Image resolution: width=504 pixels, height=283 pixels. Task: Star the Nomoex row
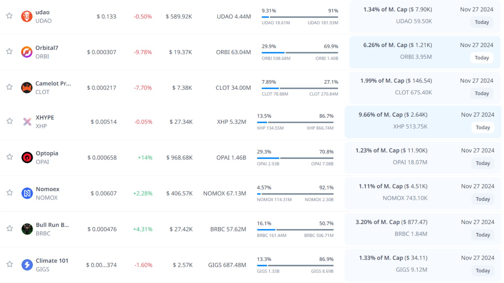point(10,193)
